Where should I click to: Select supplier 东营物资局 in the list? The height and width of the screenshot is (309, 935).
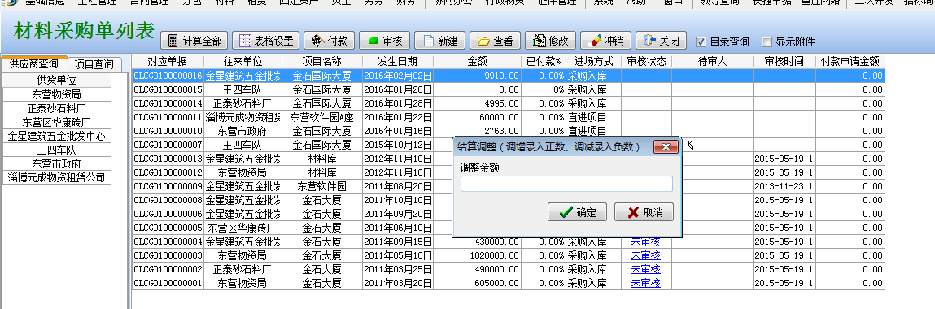tap(57, 94)
